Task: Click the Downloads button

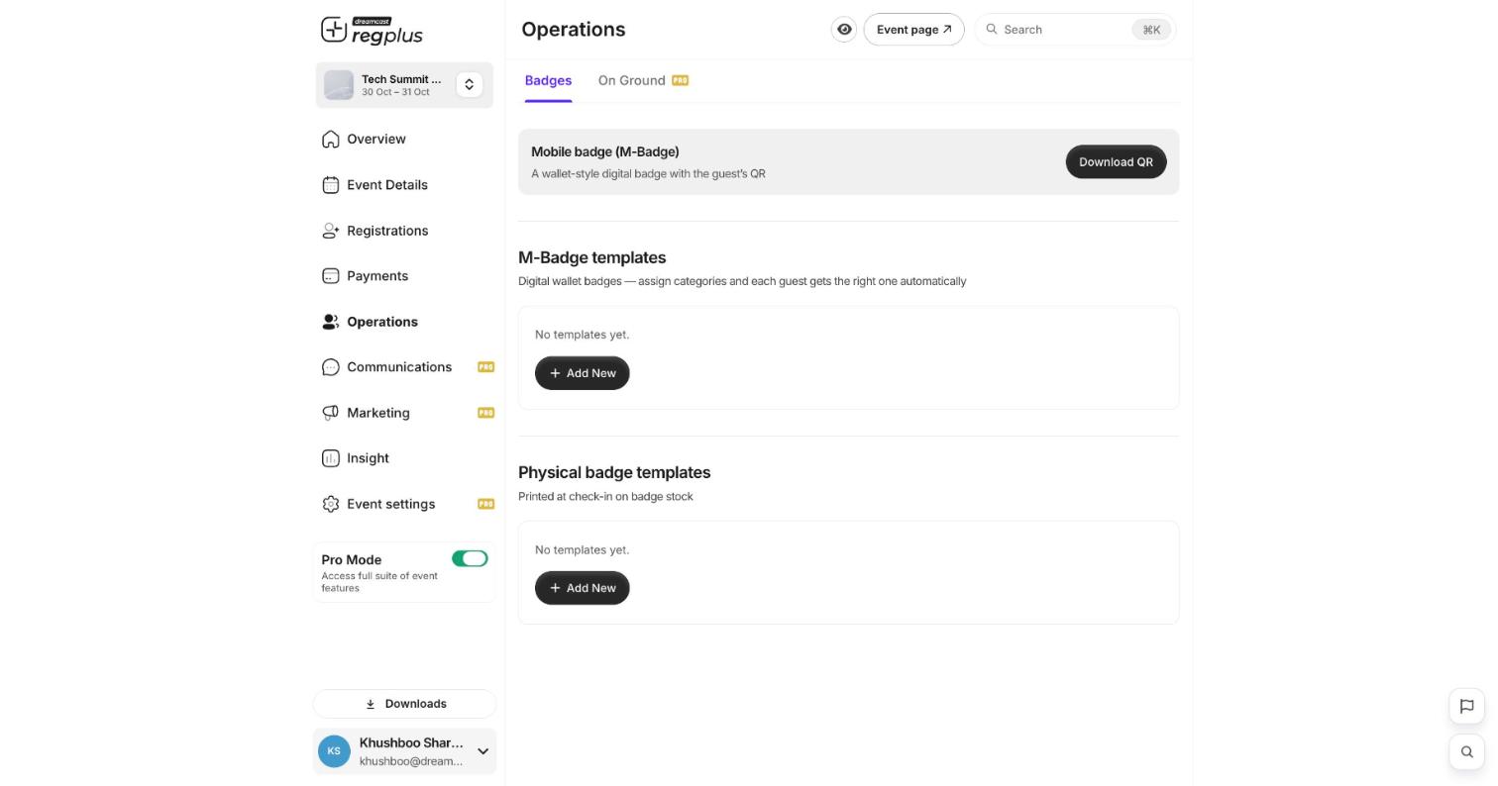Action: [404, 704]
